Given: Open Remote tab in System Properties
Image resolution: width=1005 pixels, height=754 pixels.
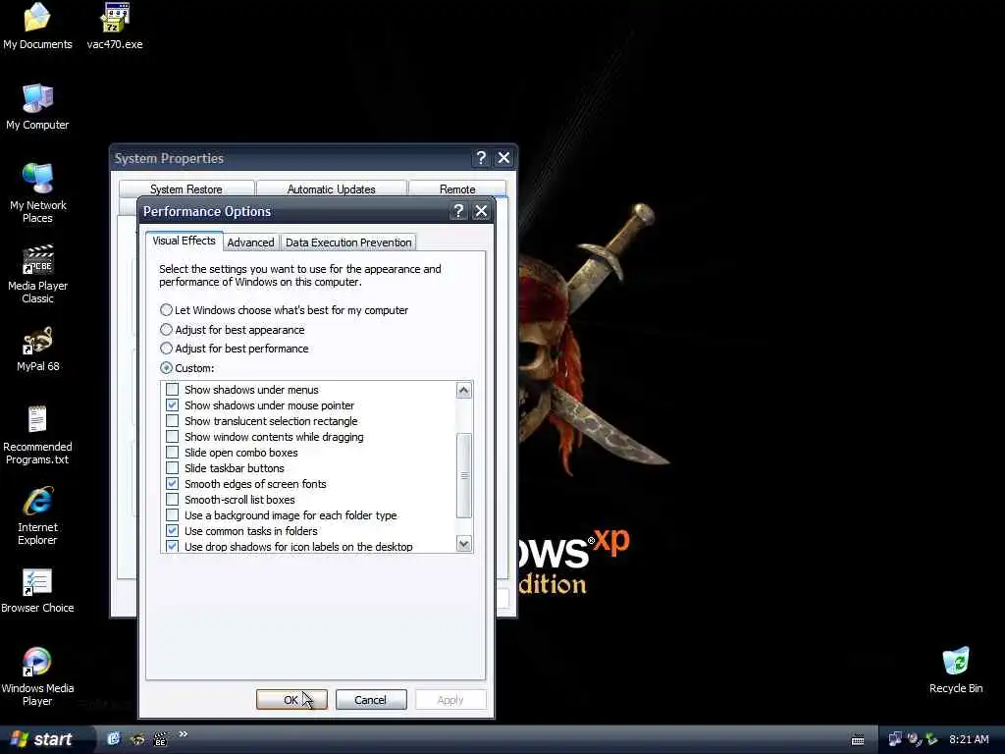Looking at the screenshot, I should click(457, 189).
